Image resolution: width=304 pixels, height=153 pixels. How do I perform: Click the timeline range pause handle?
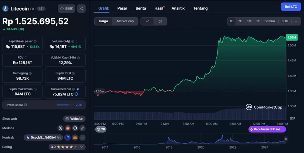coord(286,139)
